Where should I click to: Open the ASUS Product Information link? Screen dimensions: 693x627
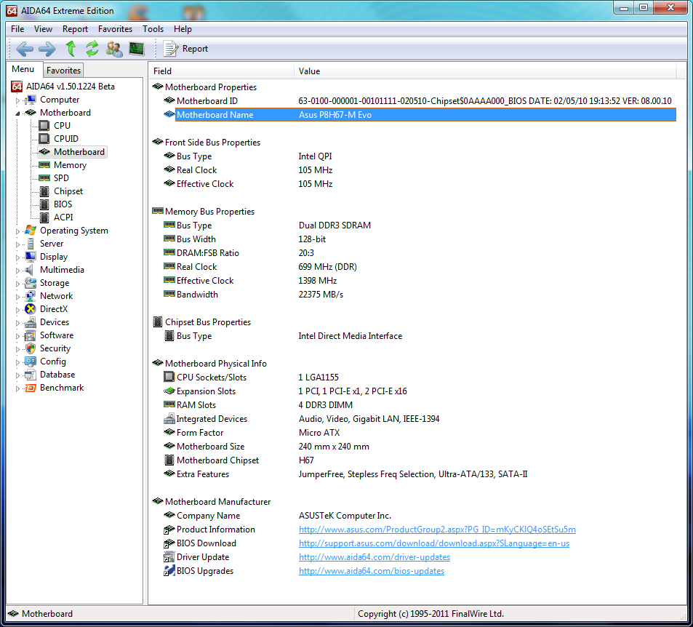tap(437, 530)
